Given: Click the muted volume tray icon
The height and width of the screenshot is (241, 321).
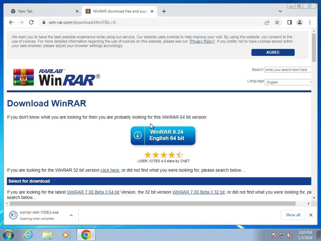Looking at the screenshot, I should 289,235.
